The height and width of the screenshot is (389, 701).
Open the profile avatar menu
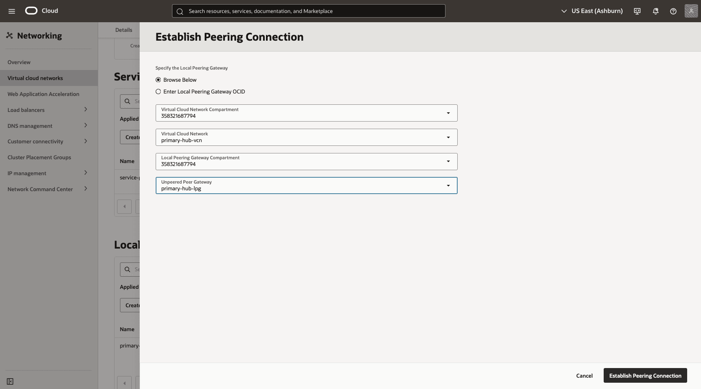click(x=691, y=11)
